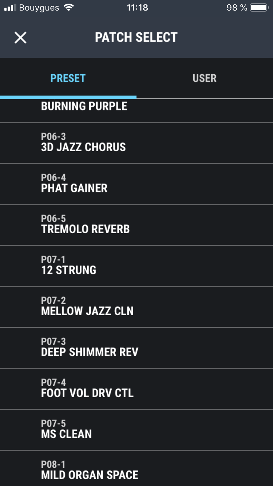Viewport: 273px width, 486px height.
Task: Select the MILD ORGAN SPACE patch
Action: [90, 470]
